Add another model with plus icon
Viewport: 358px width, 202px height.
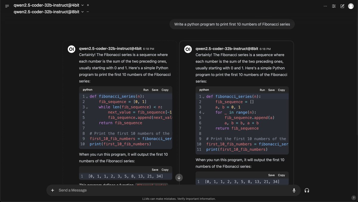click(88, 5)
